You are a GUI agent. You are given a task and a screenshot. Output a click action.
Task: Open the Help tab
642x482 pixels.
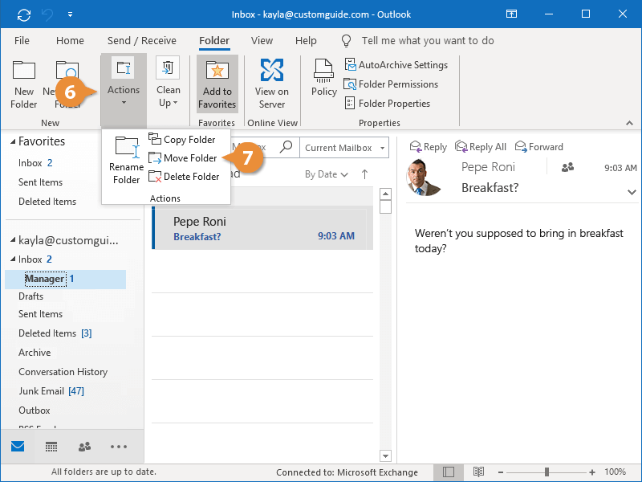[306, 41]
